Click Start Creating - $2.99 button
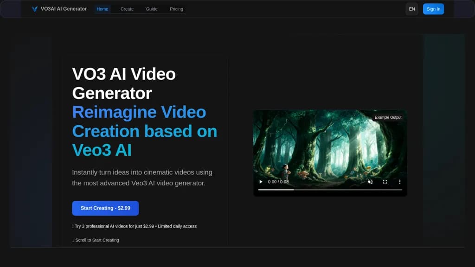 [x=105, y=208]
